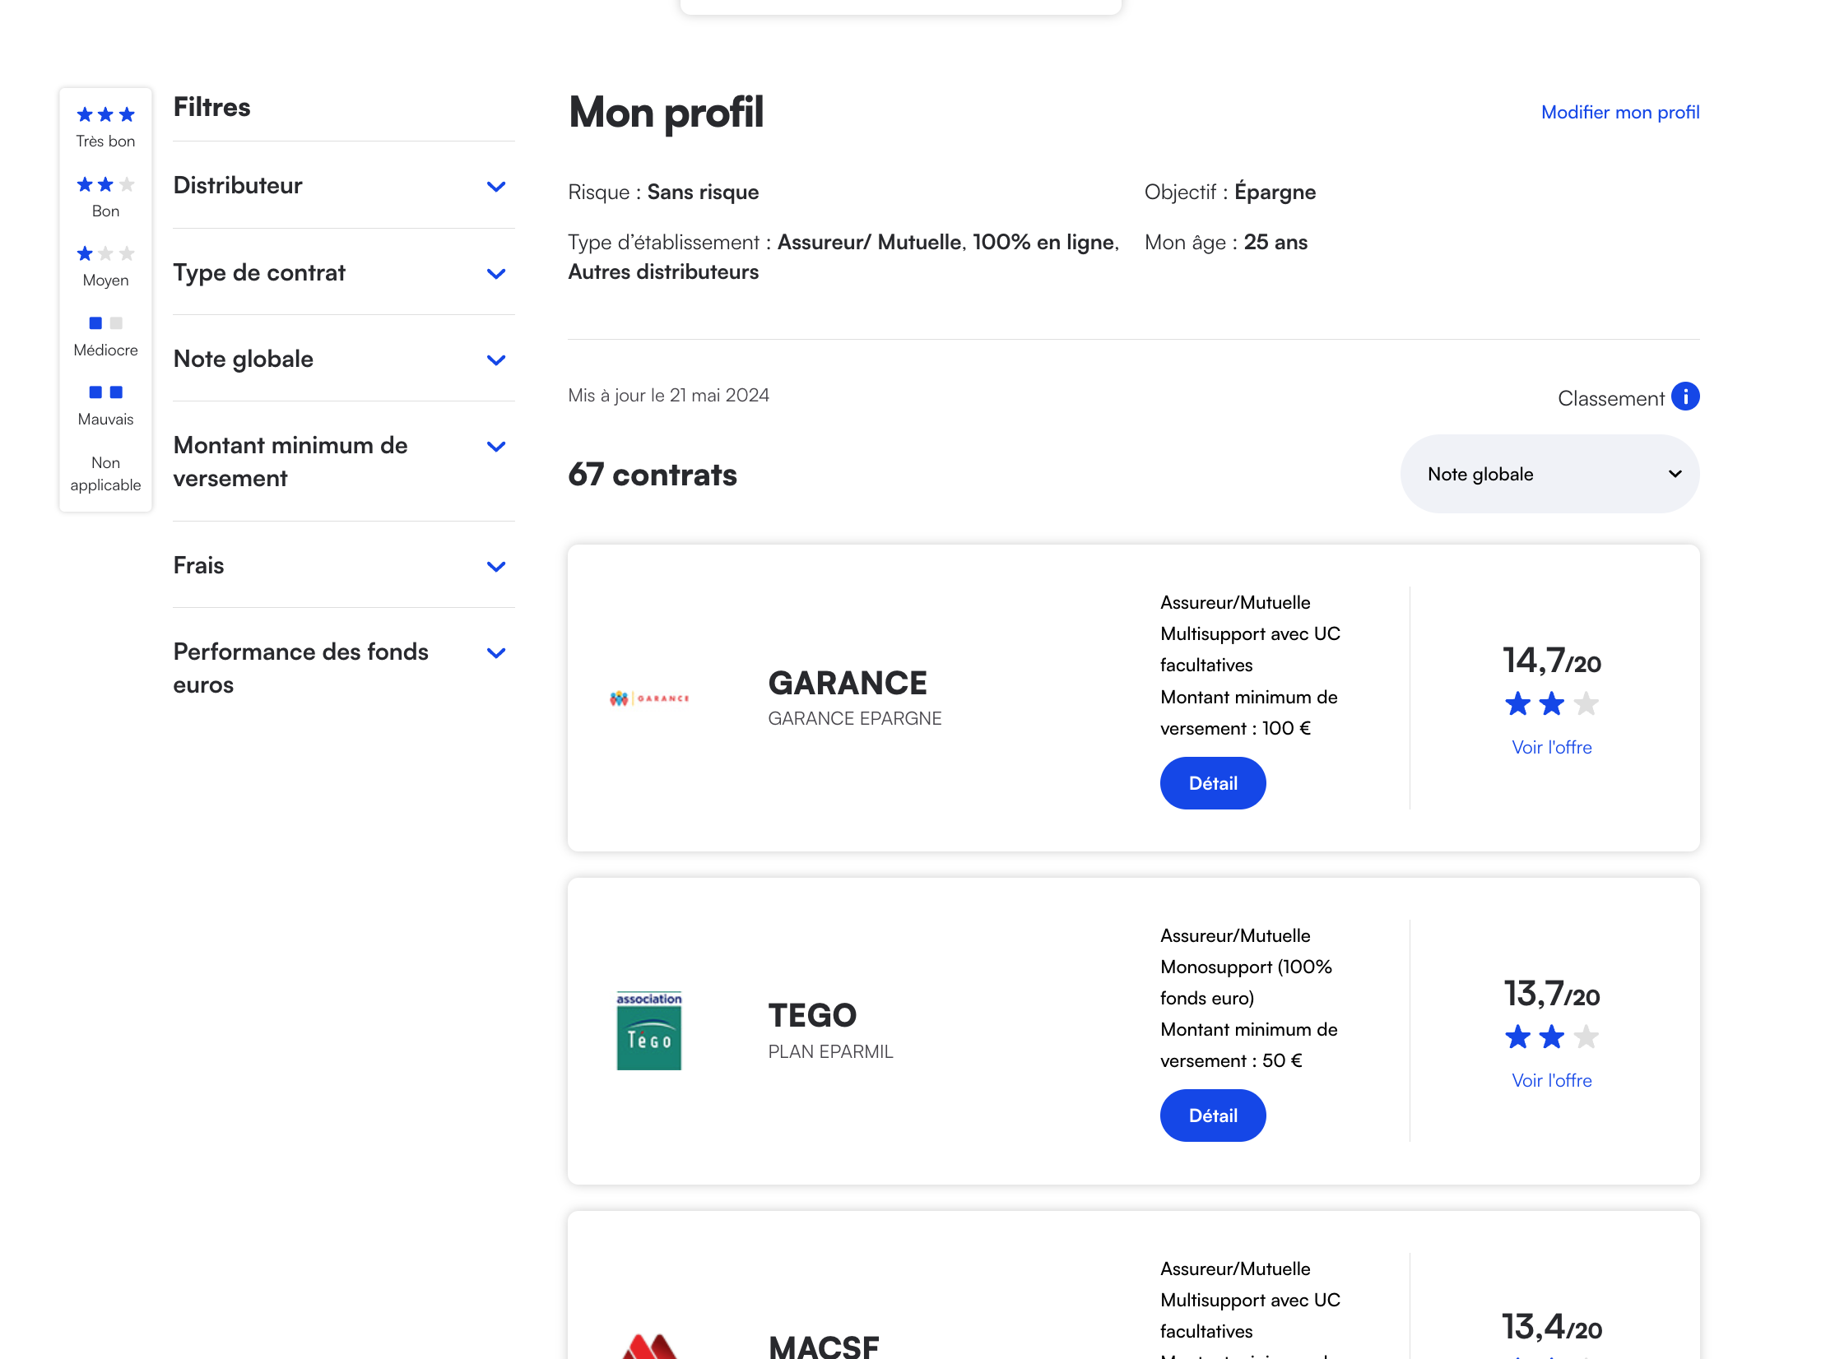Click TEGO star rating
The image size is (1835, 1359).
tap(1552, 1037)
